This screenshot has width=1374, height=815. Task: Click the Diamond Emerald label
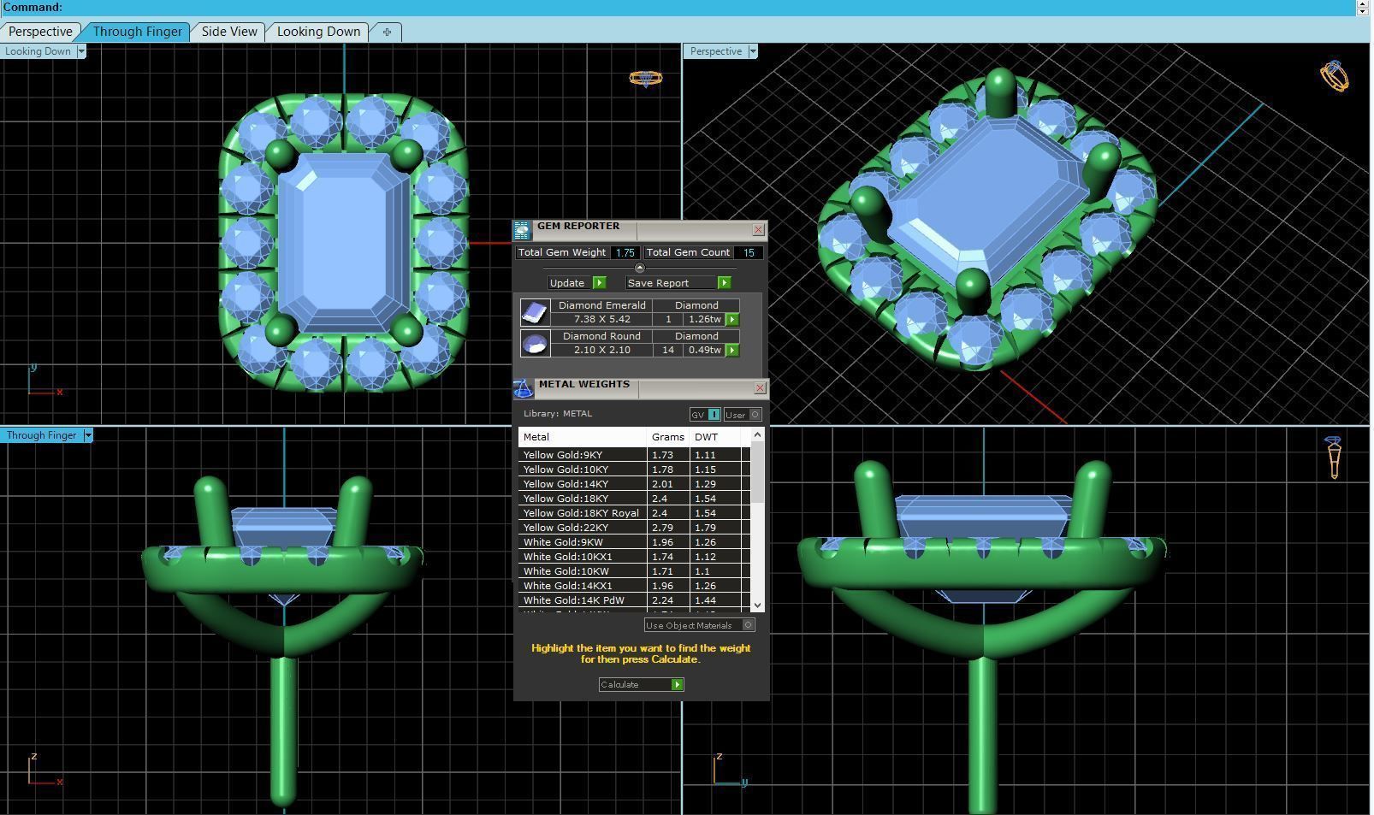pos(601,305)
